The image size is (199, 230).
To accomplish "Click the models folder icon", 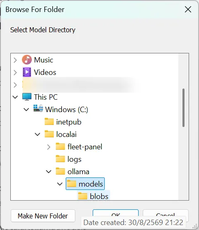I will tap(72, 184).
